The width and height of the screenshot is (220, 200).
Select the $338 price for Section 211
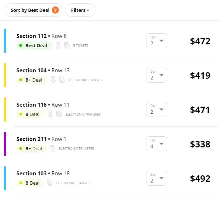click(200, 144)
